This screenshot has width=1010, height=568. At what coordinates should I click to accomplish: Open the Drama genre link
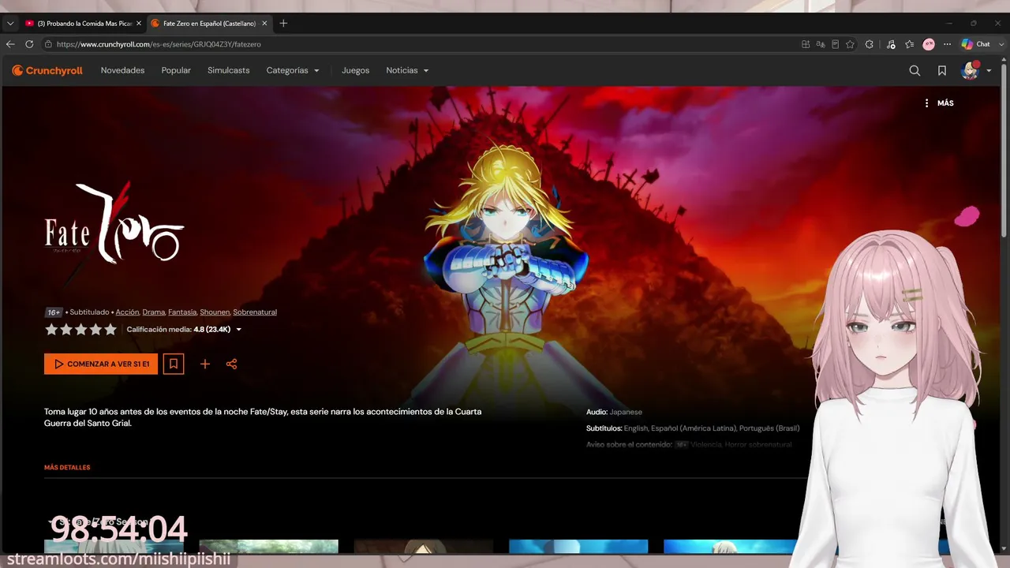(x=153, y=312)
